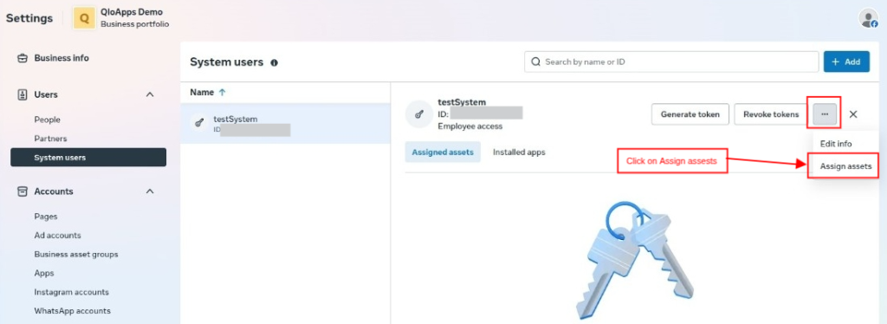Click the Accounts section icon

pyautogui.click(x=23, y=191)
